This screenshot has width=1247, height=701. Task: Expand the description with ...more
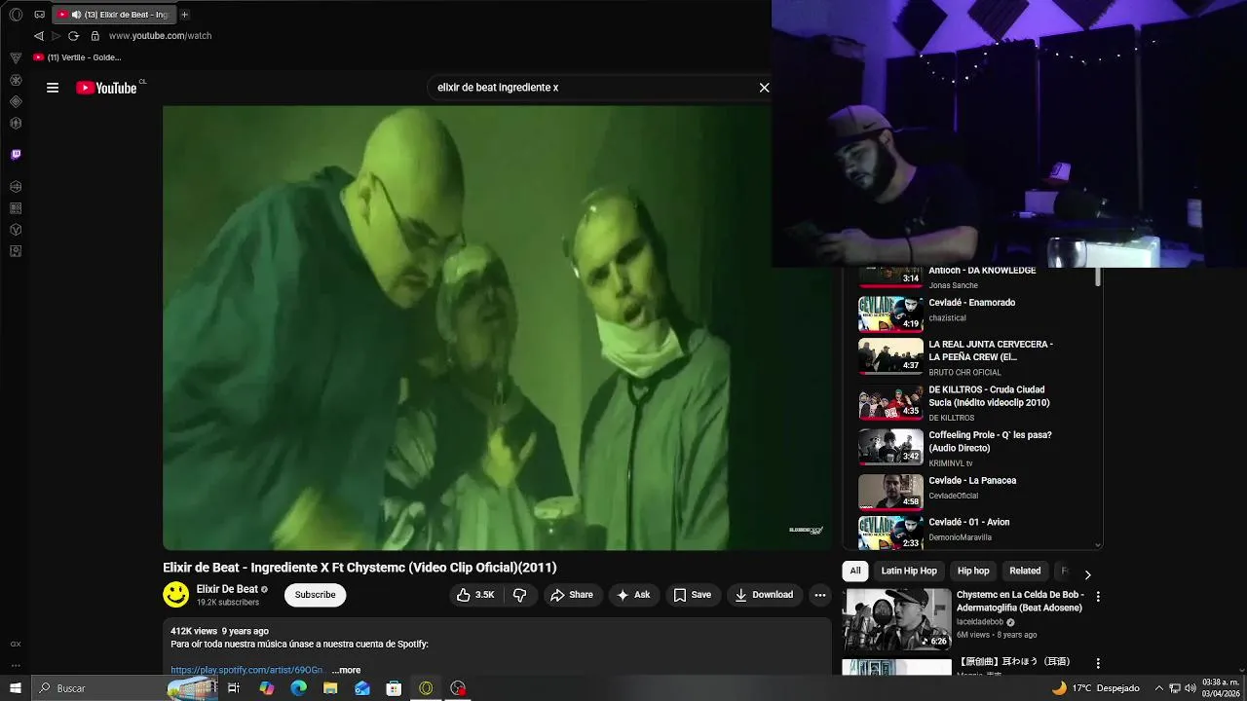coord(346,670)
